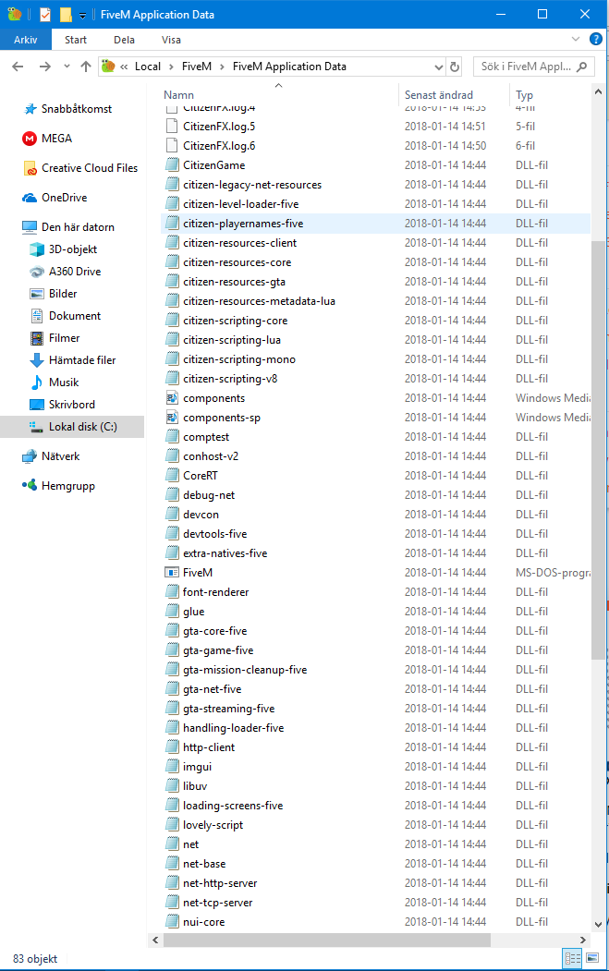The width and height of the screenshot is (609, 971).
Task: Click FiveM in the address breadcrumb
Action: coord(197,67)
